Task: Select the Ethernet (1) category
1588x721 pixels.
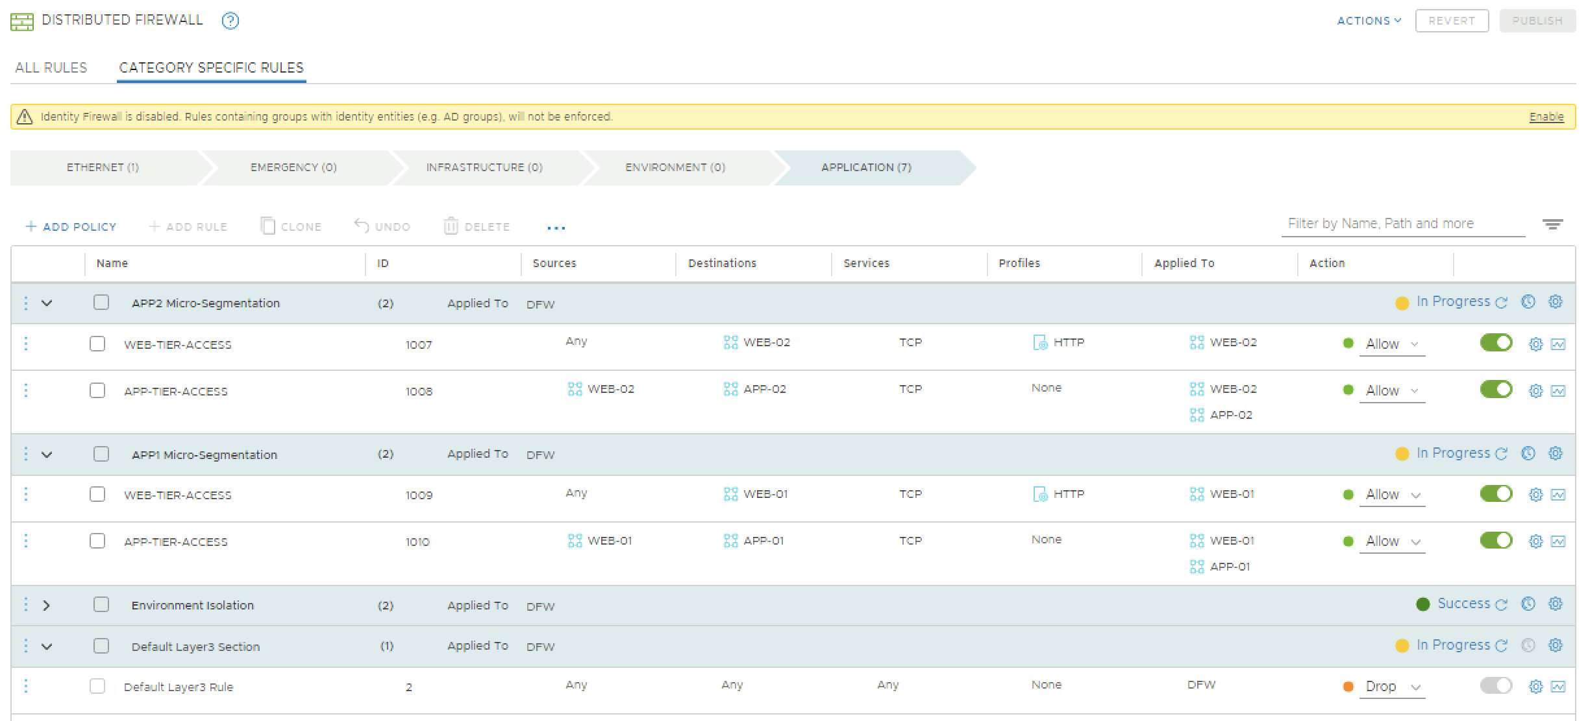Action: point(103,167)
